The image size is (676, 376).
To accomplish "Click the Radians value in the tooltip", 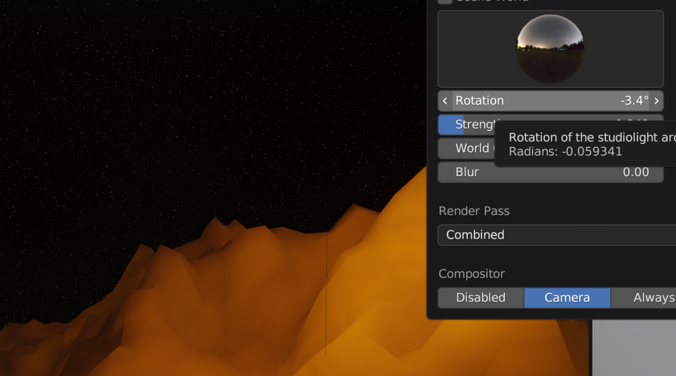I will pos(565,152).
